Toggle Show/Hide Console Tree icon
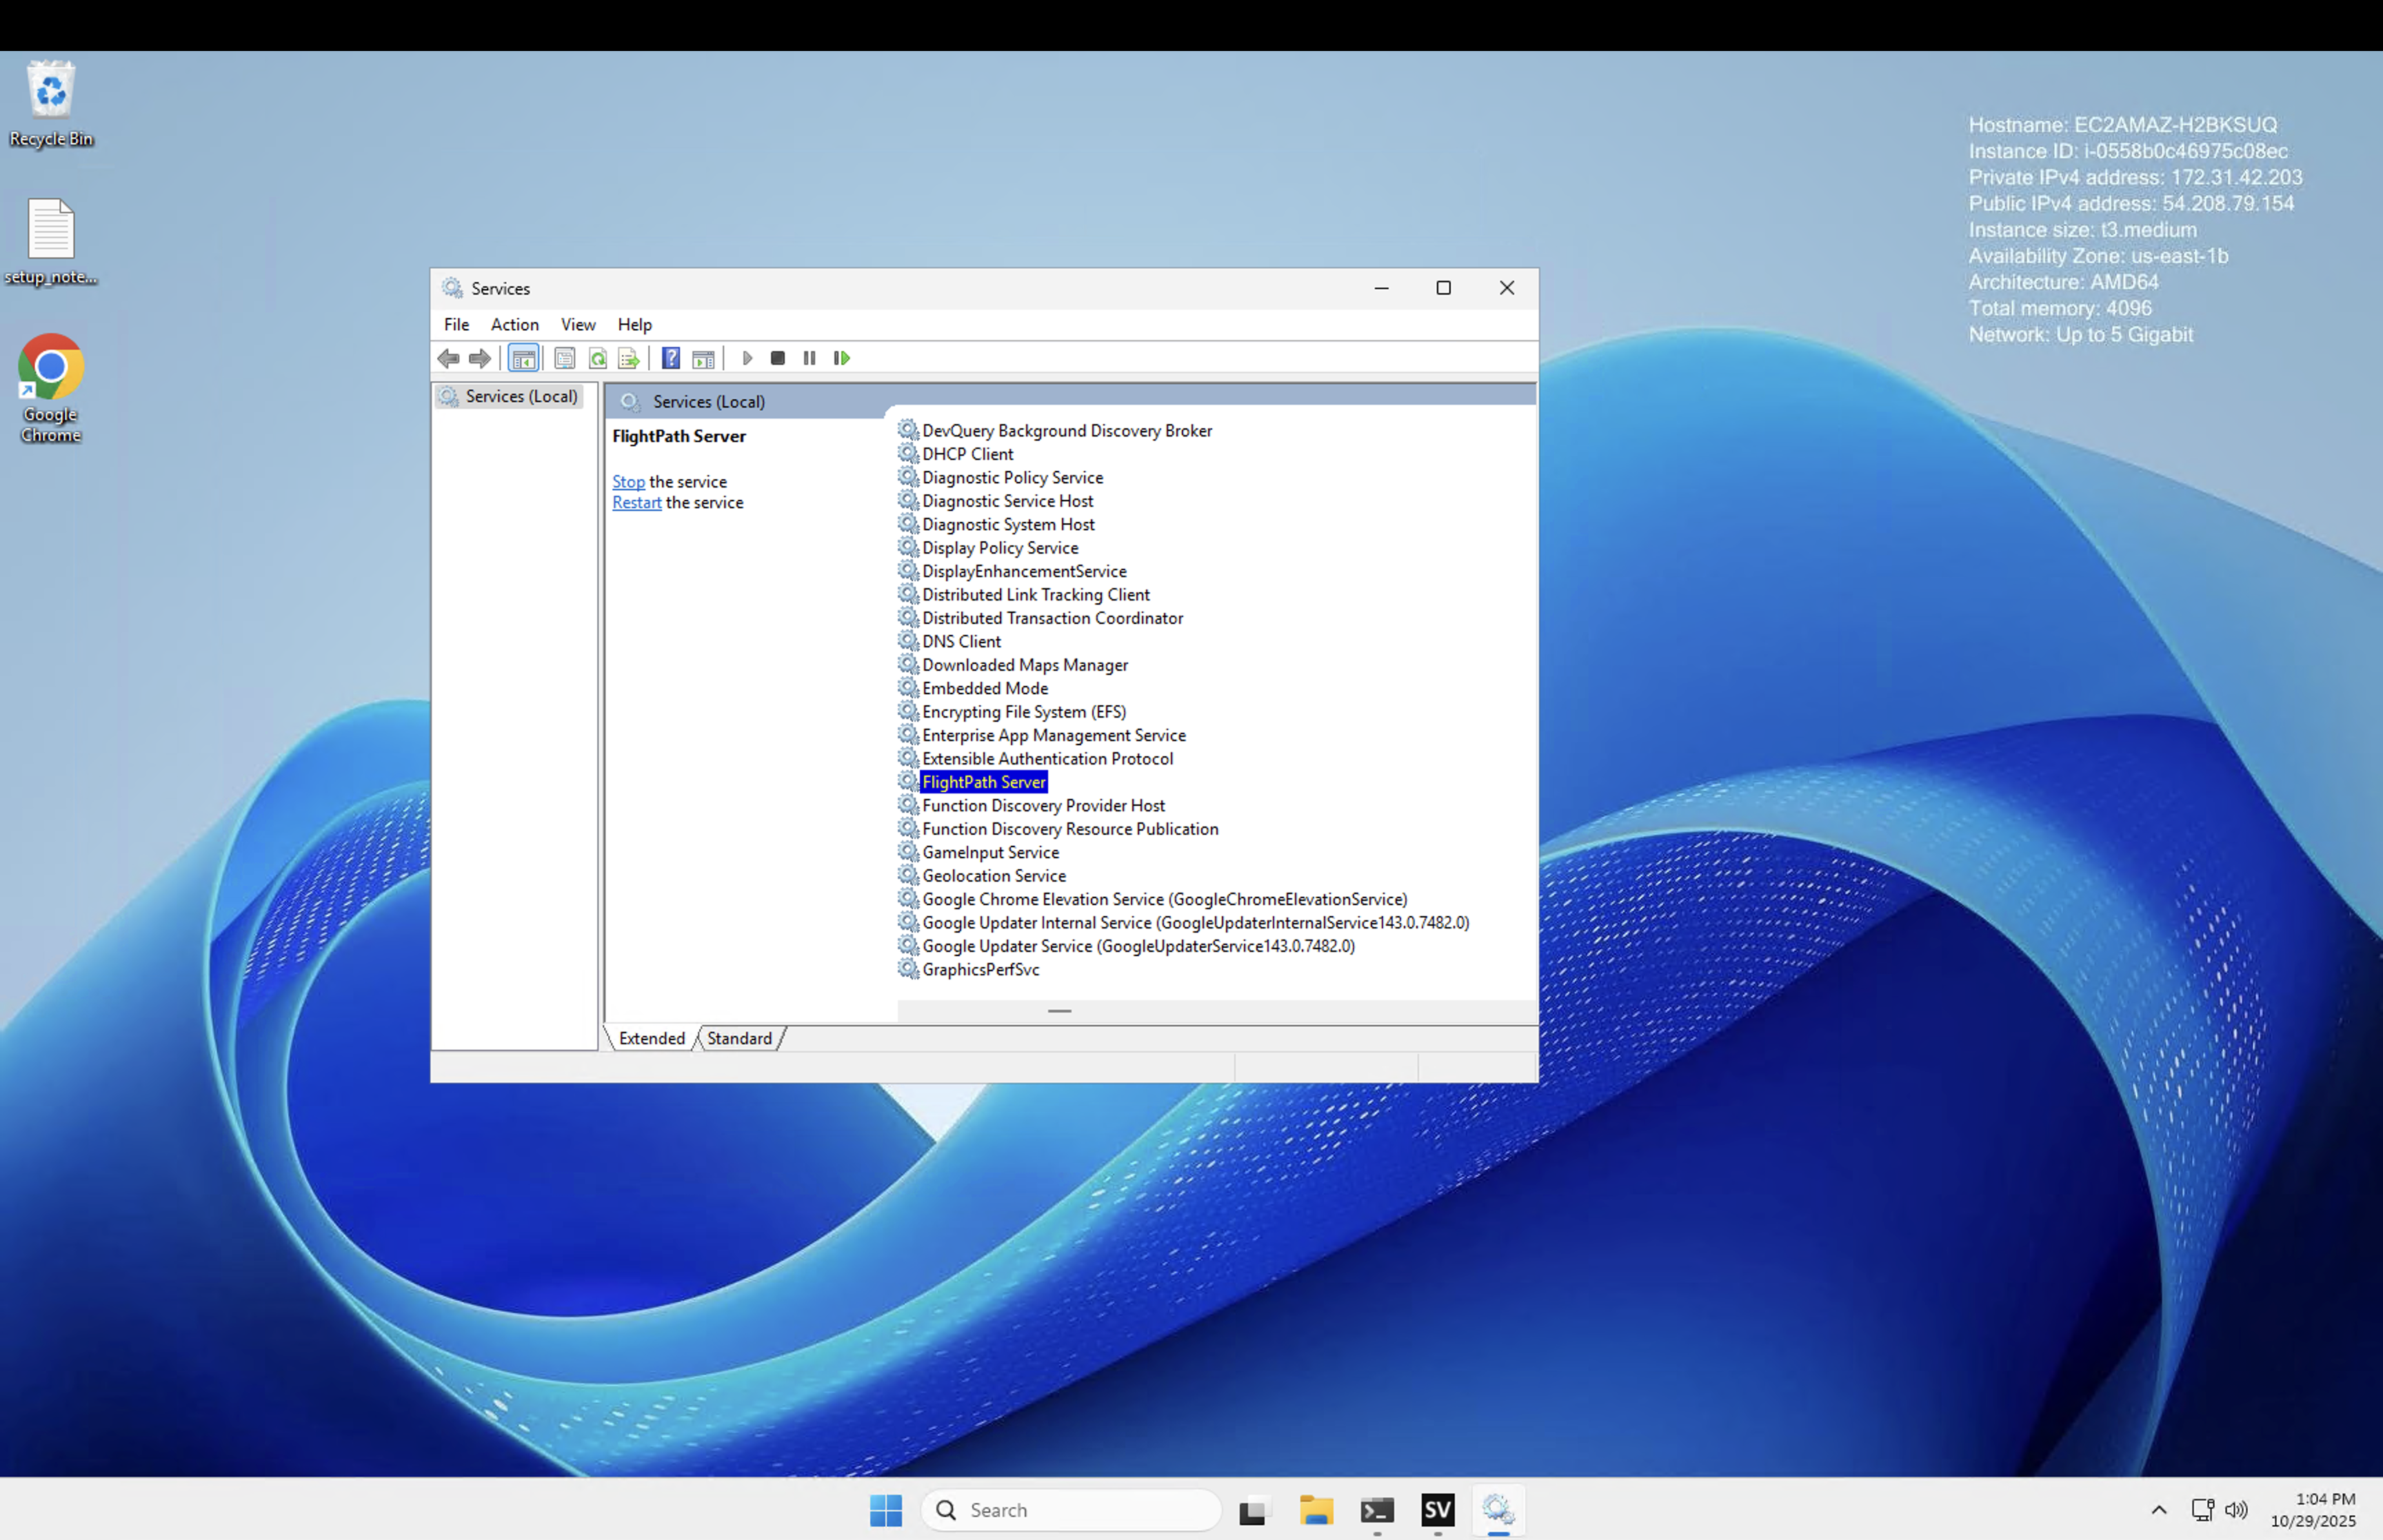 [x=523, y=358]
